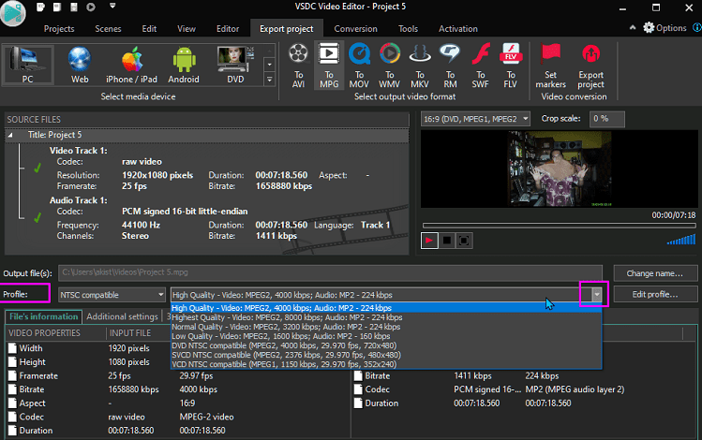This screenshot has height=440, width=702.
Task: Select the Width property row
Action: [178, 348]
